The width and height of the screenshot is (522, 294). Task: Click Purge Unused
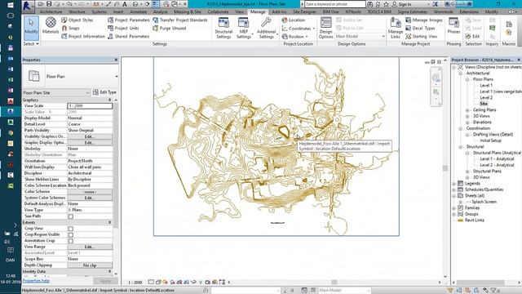[170, 29]
